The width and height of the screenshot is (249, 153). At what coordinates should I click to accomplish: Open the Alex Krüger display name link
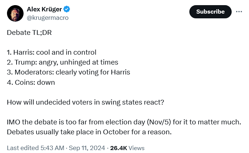click(x=44, y=9)
